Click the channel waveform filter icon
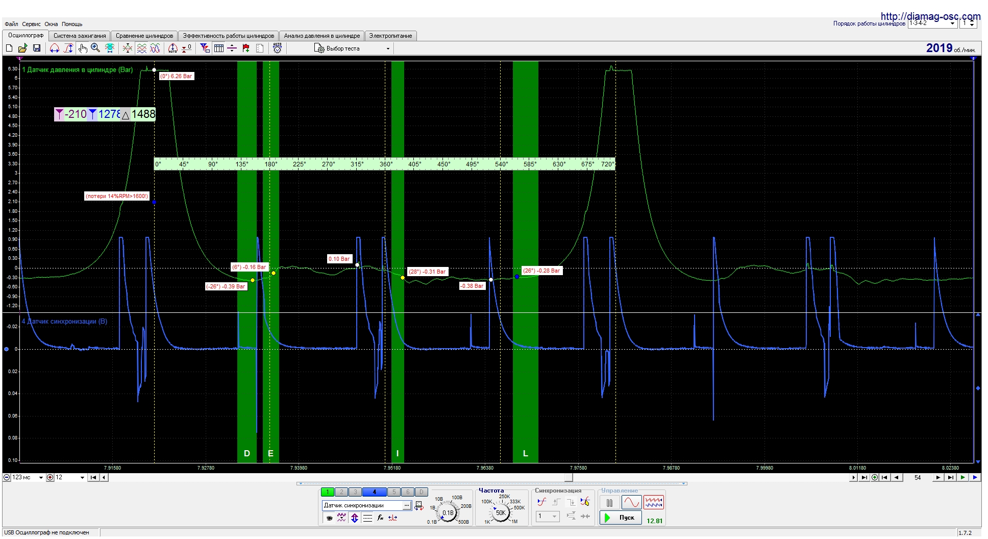Image resolution: width=988 pixels, height=539 pixels. point(341,518)
